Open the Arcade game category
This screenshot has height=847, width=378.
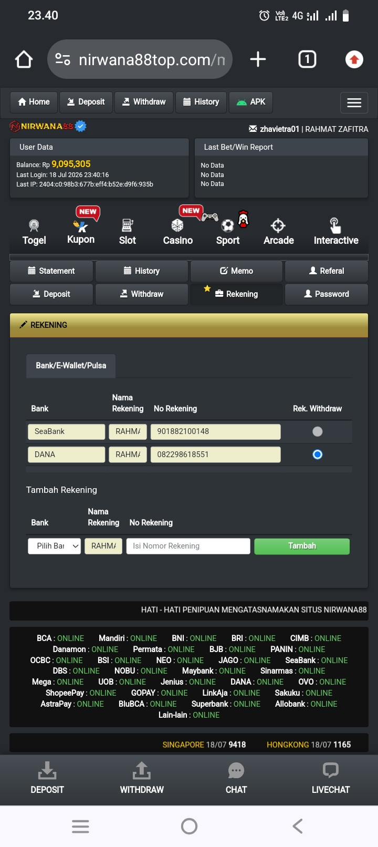pos(278,232)
